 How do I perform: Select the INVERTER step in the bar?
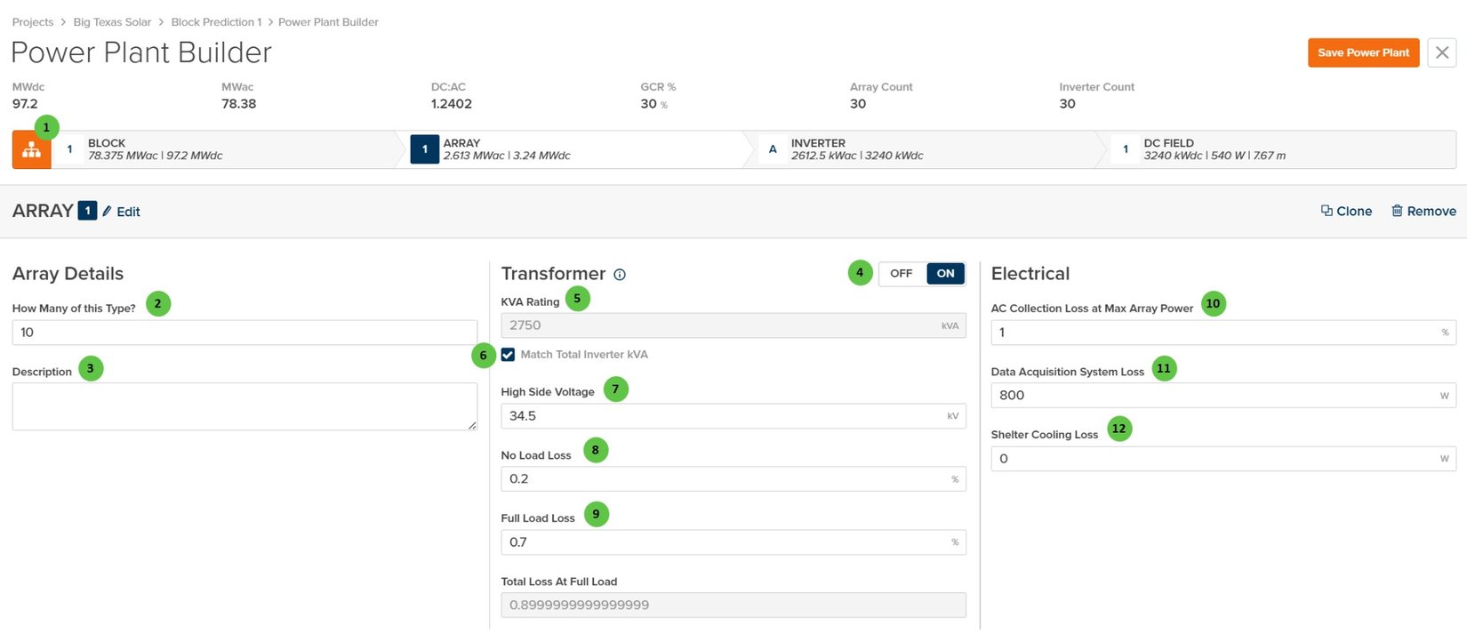925,149
